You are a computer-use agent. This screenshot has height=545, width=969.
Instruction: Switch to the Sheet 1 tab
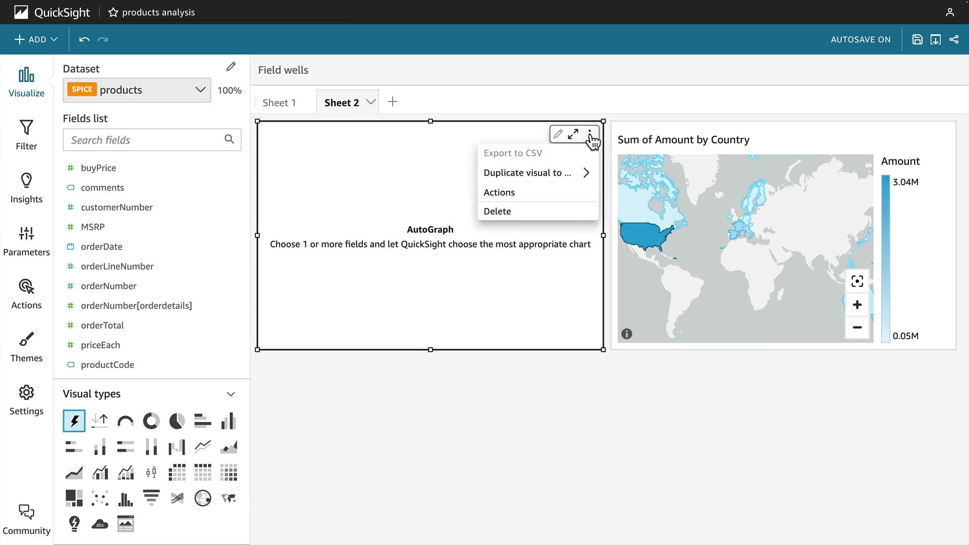pos(279,102)
